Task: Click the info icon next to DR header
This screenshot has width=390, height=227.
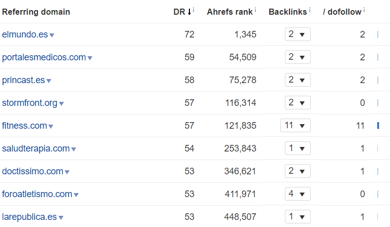Action: pyautogui.click(x=193, y=10)
